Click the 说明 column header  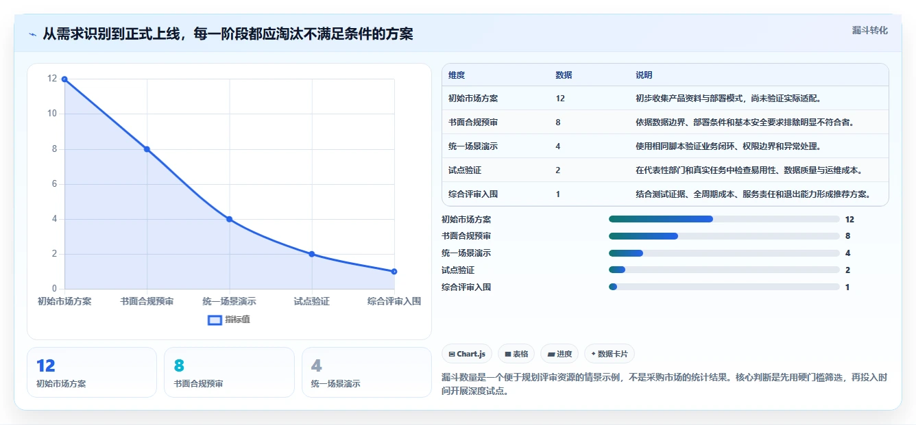[644, 75]
